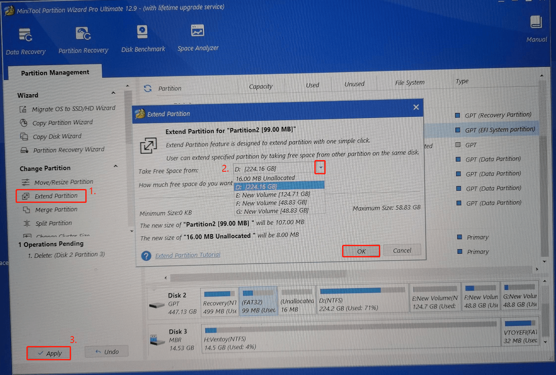Image resolution: width=556 pixels, height=375 pixels.
Task: Open the Extend Partition Tutorial link
Action: (x=187, y=255)
